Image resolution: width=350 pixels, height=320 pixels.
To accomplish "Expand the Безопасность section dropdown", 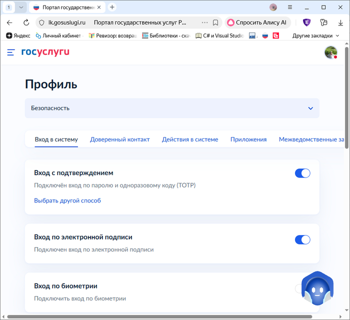I will [x=310, y=108].
